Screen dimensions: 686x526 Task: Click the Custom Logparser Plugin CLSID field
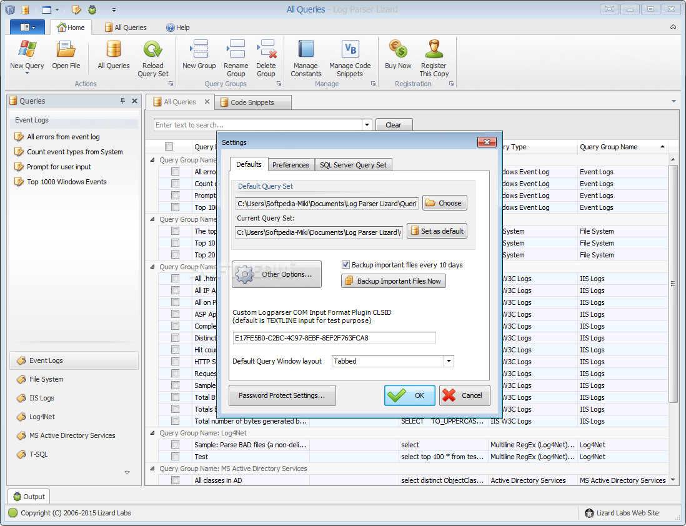[334, 338]
